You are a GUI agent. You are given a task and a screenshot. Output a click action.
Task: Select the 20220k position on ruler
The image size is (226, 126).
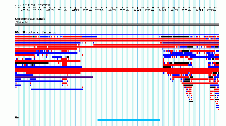point(112,10)
